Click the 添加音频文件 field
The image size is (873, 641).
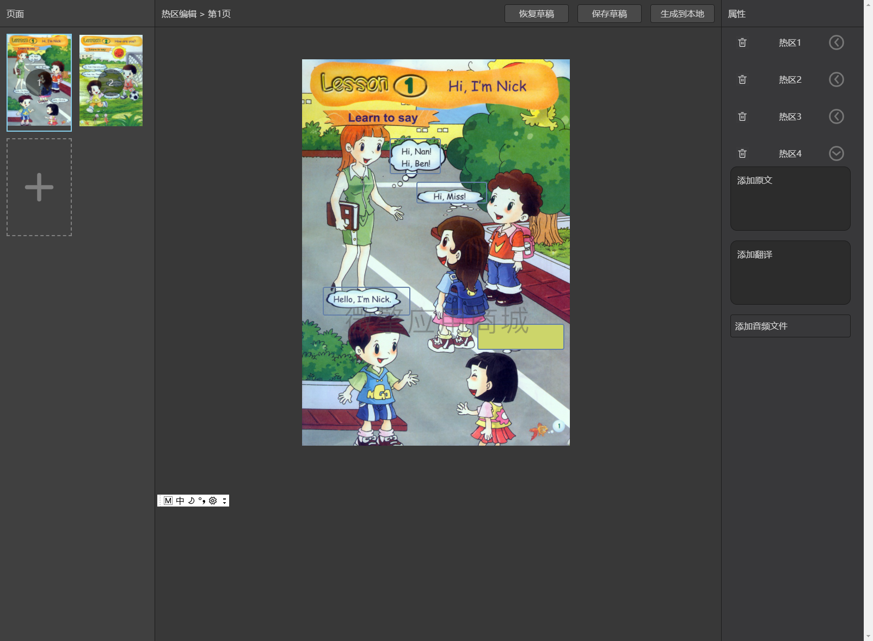pyautogui.click(x=790, y=326)
